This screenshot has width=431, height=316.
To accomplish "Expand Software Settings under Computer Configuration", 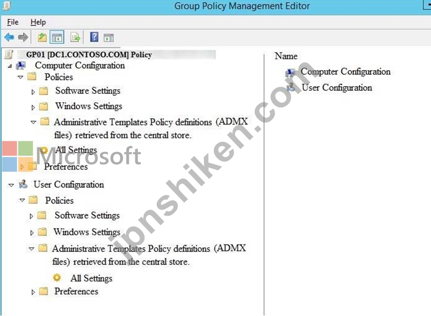I will point(33,92).
